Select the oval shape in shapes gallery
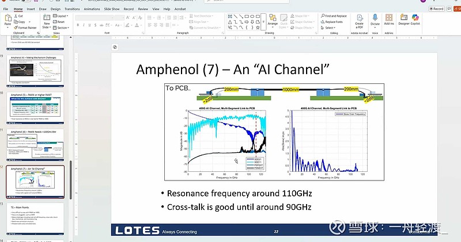The width and height of the screenshot is (461, 242). (252, 16)
